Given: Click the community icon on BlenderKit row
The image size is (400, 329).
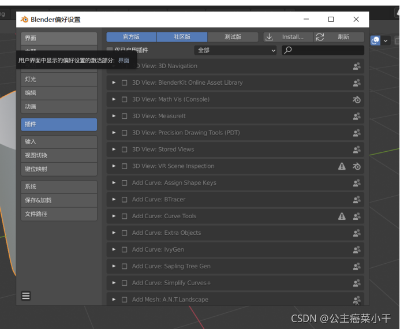Looking at the screenshot, I should pyautogui.click(x=357, y=83).
